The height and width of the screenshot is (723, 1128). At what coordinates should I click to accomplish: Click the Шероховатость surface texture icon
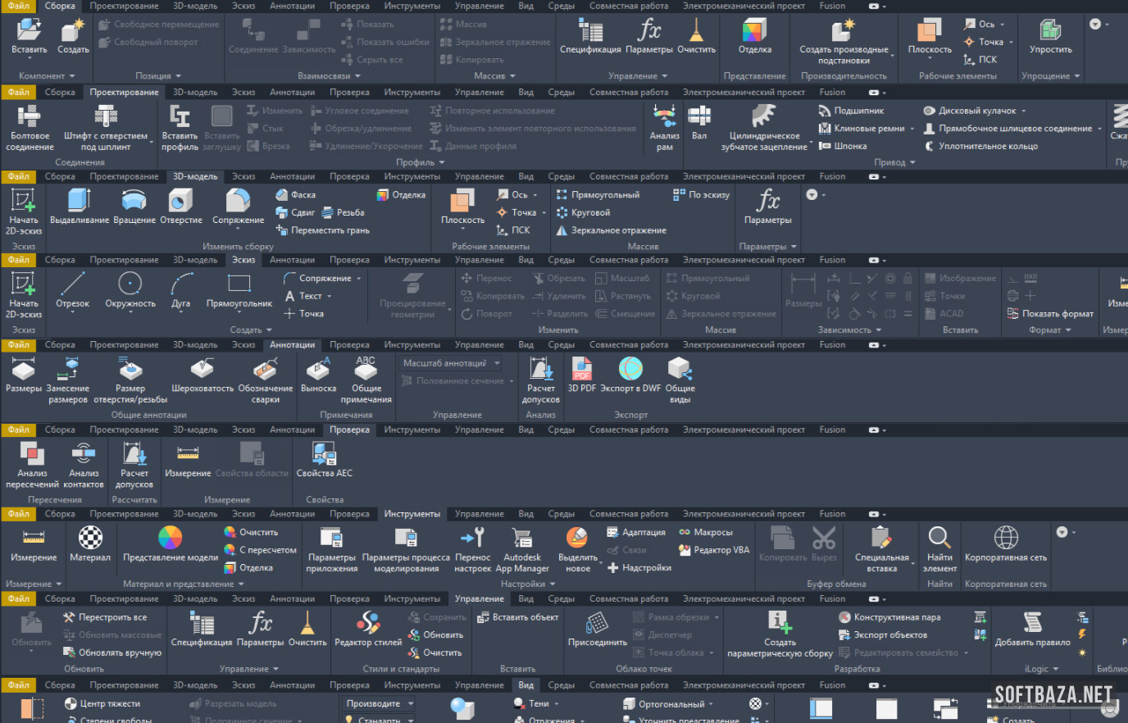coord(202,371)
